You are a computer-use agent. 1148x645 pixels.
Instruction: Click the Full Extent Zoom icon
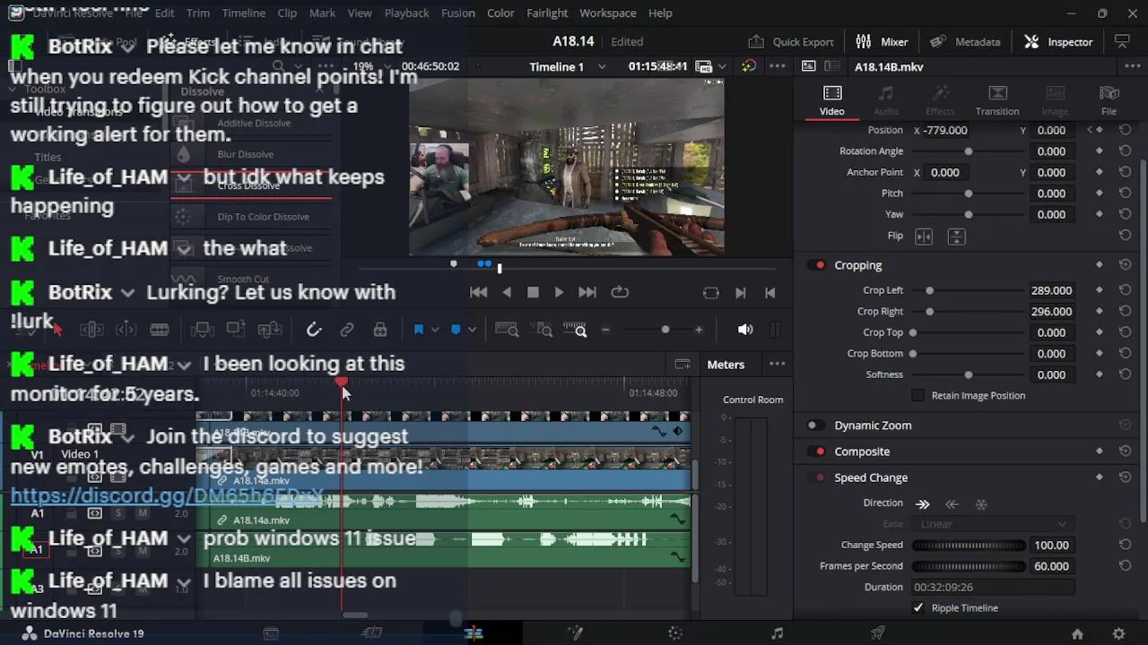(x=507, y=330)
